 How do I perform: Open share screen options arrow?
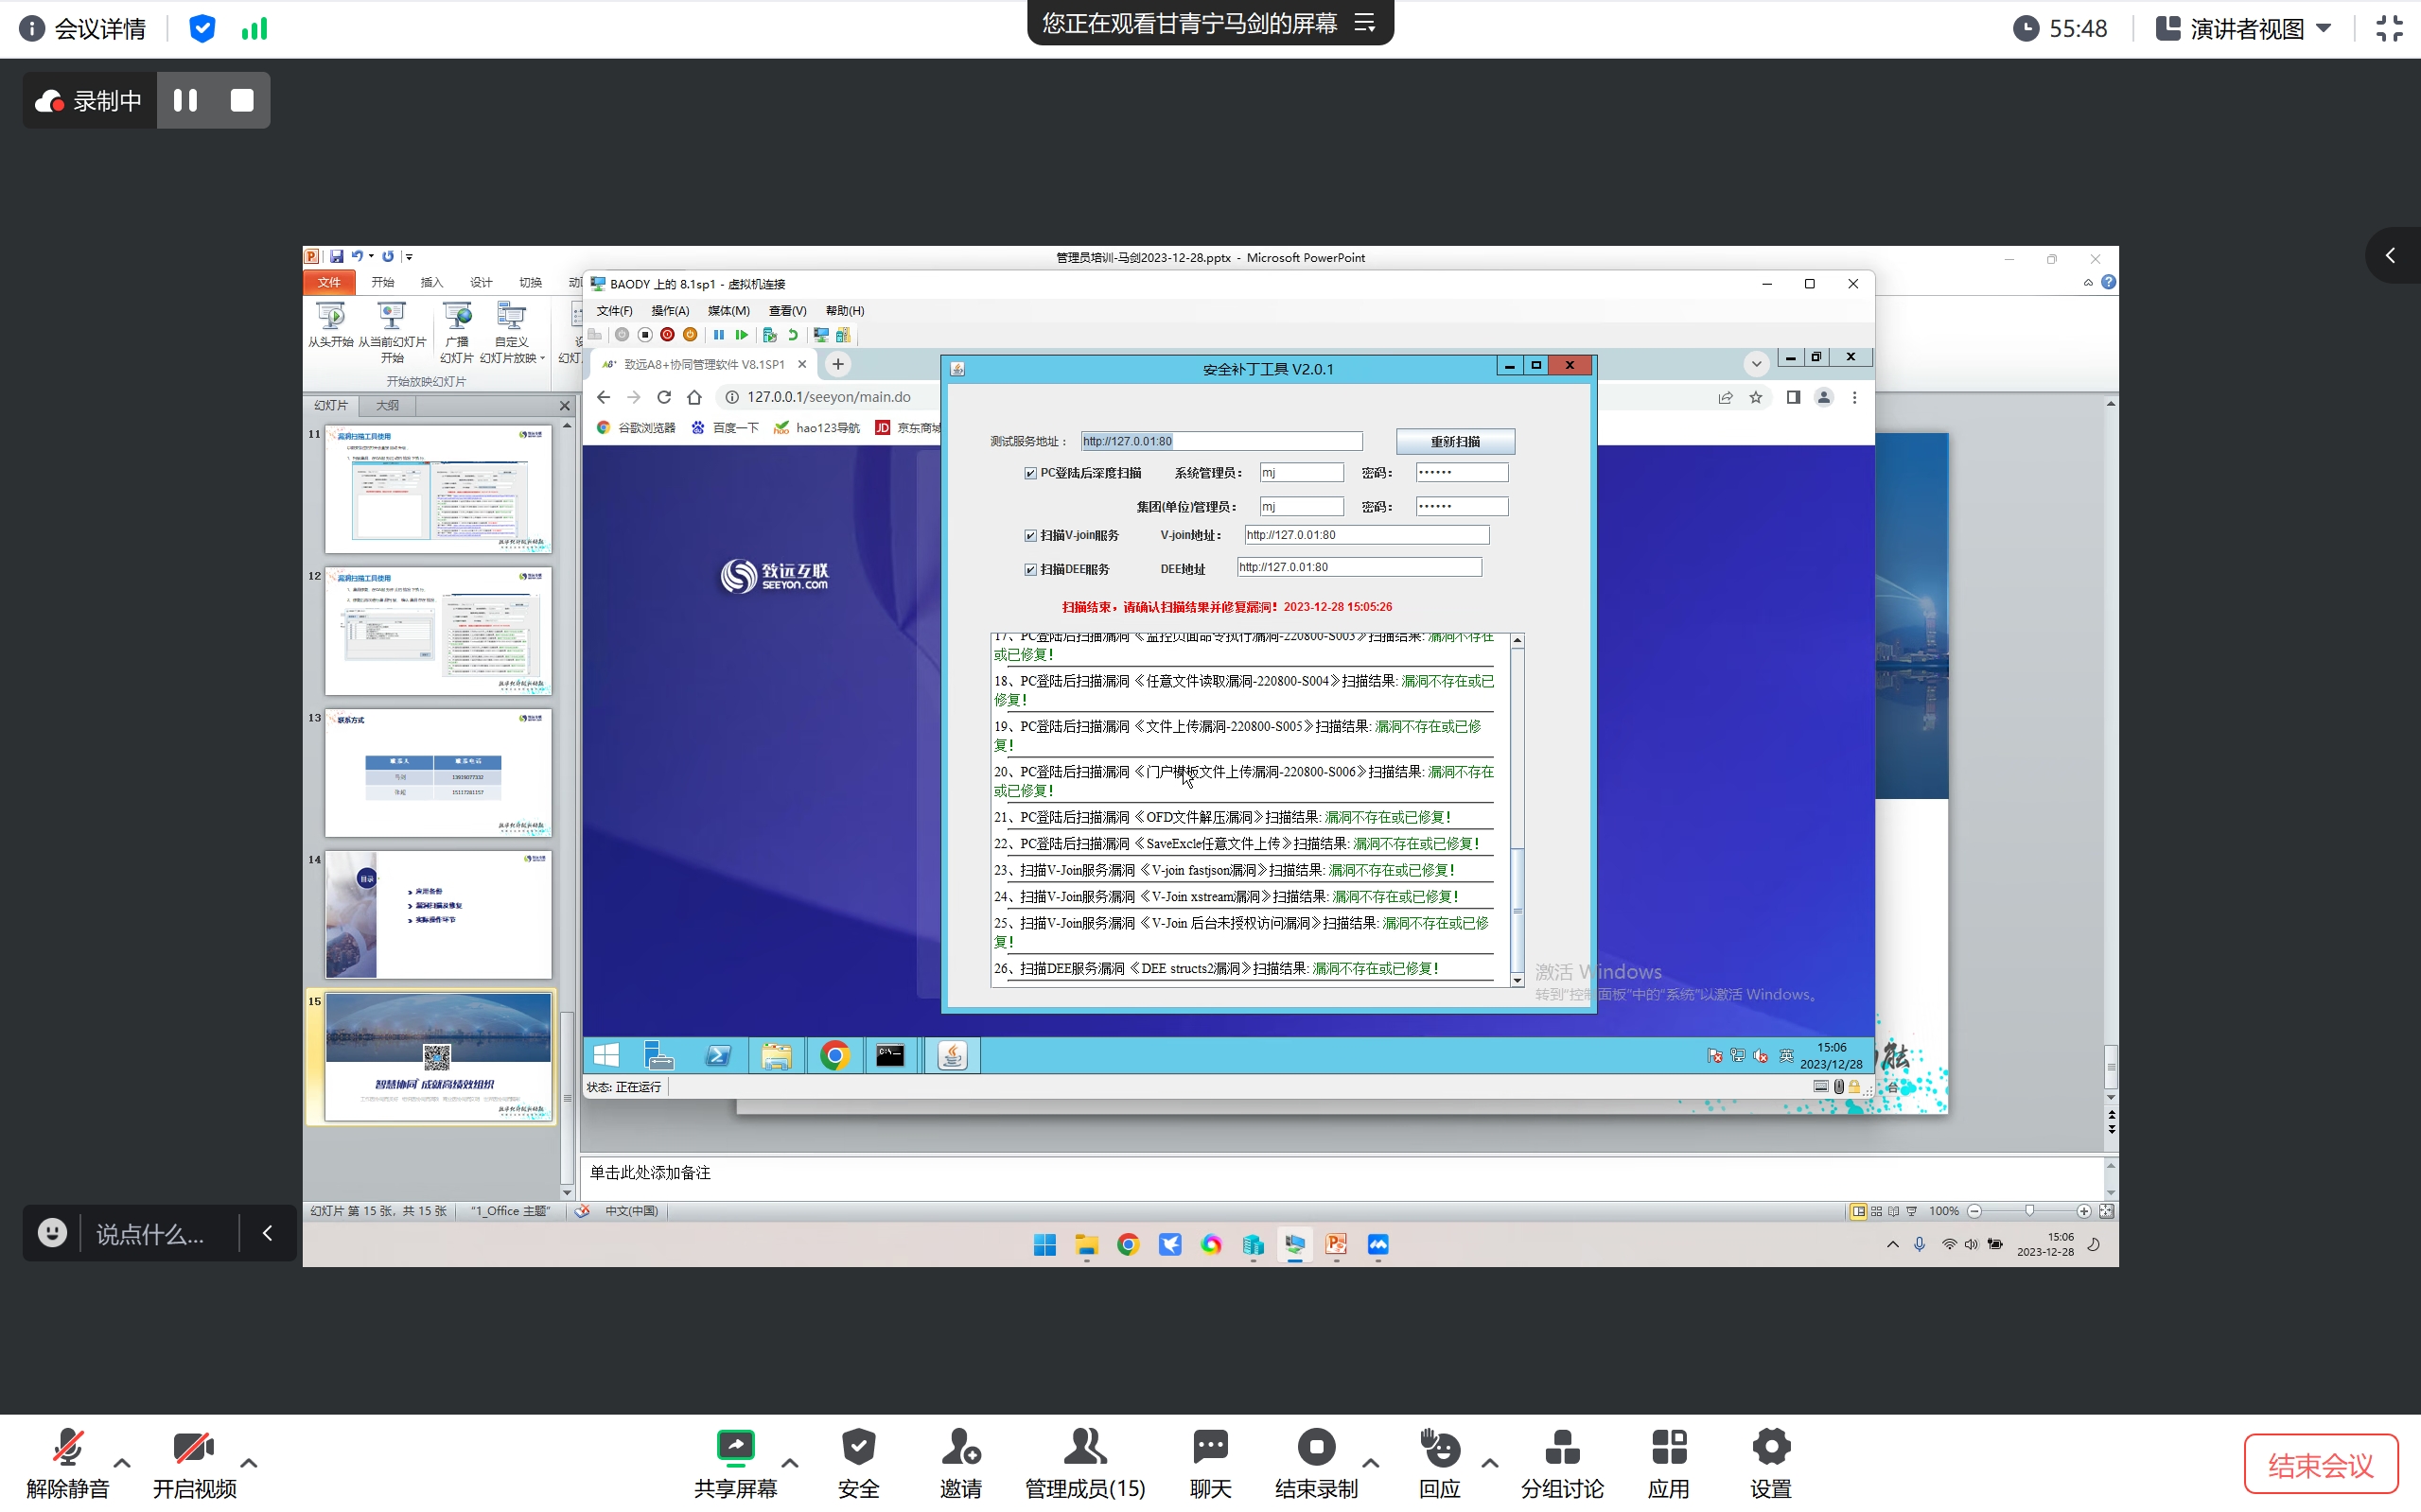[x=789, y=1463]
